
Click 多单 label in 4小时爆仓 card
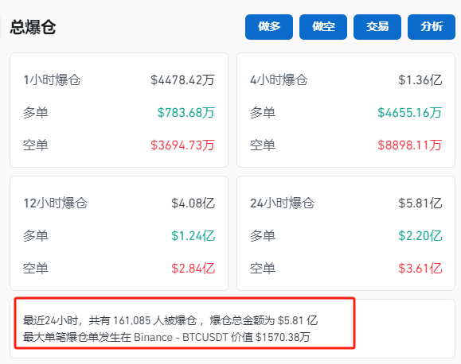click(x=263, y=113)
